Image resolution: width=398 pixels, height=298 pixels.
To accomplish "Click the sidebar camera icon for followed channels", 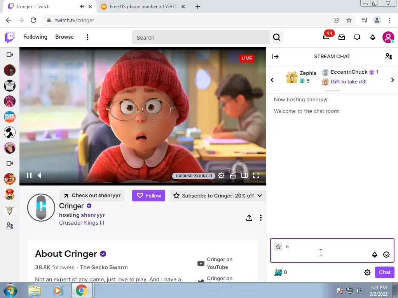I will click(x=10, y=55).
